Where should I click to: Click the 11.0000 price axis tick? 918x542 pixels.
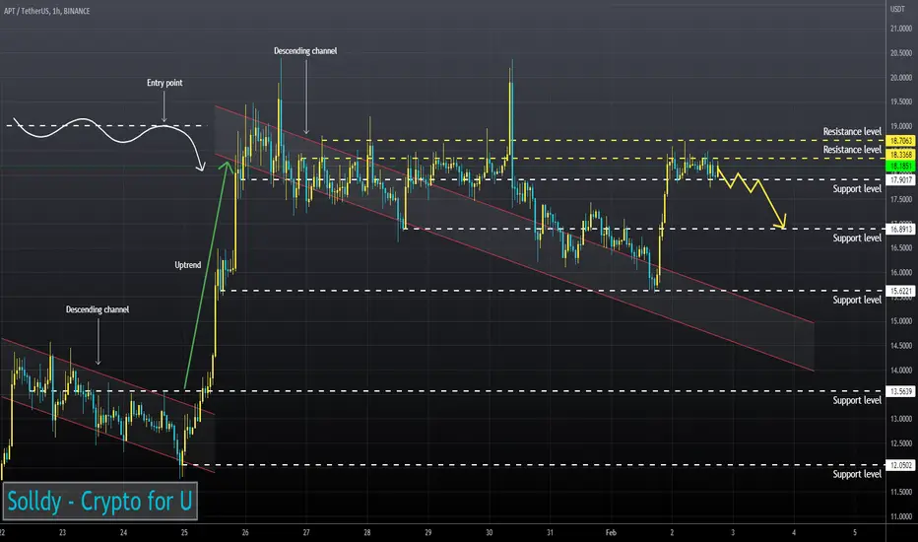coord(901,516)
